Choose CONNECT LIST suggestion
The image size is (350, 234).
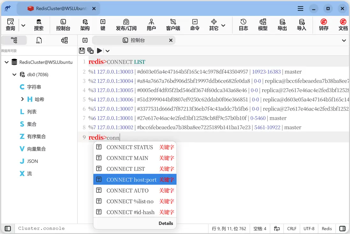click(135, 169)
